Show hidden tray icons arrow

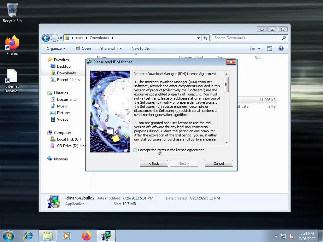click(276, 236)
